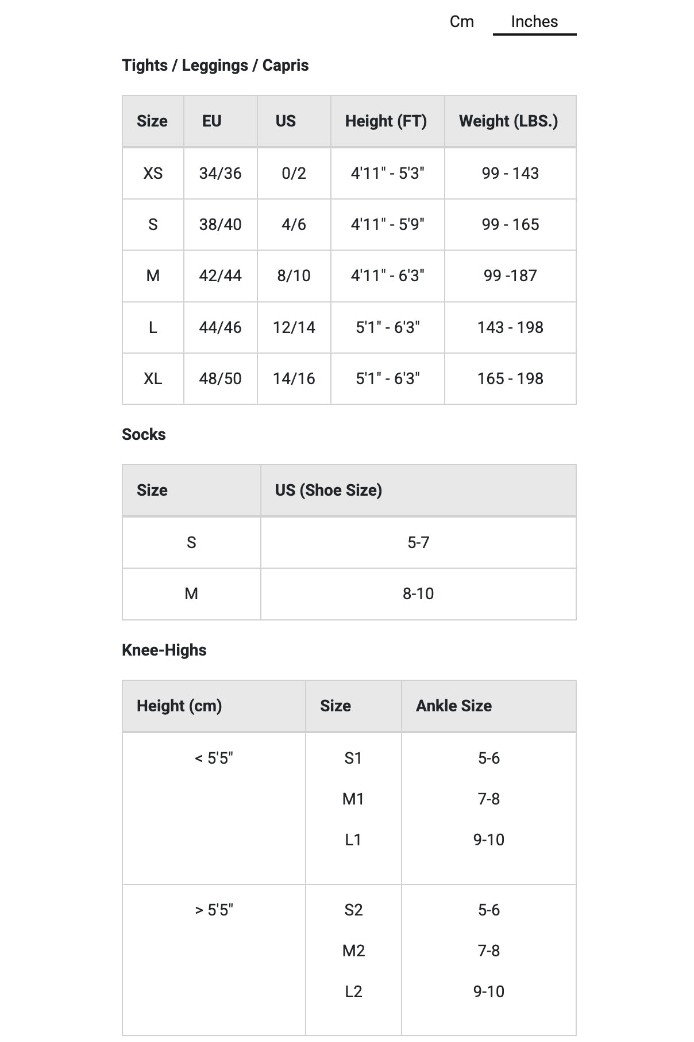Click the 8/10 US size cell
This screenshot has height=1042, width=694.
pos(294,276)
